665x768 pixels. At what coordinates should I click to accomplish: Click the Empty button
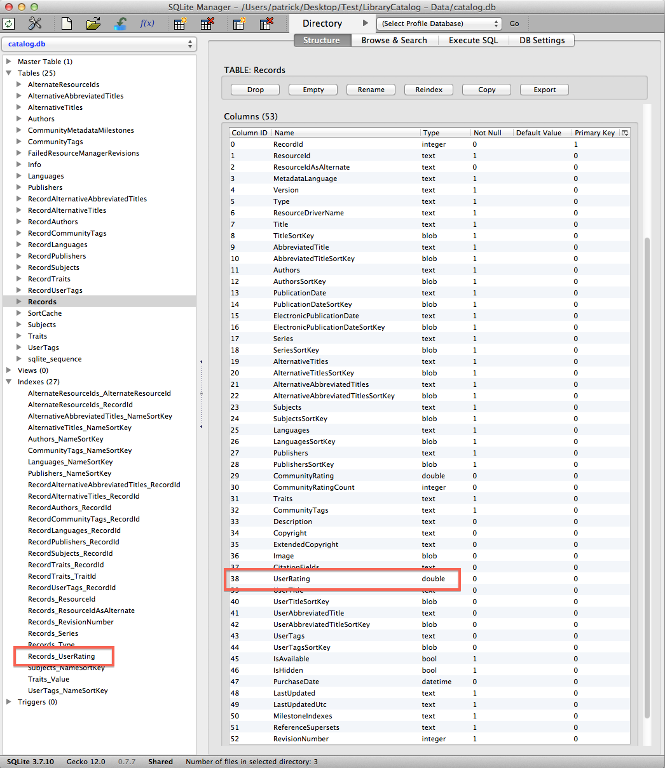click(x=313, y=90)
